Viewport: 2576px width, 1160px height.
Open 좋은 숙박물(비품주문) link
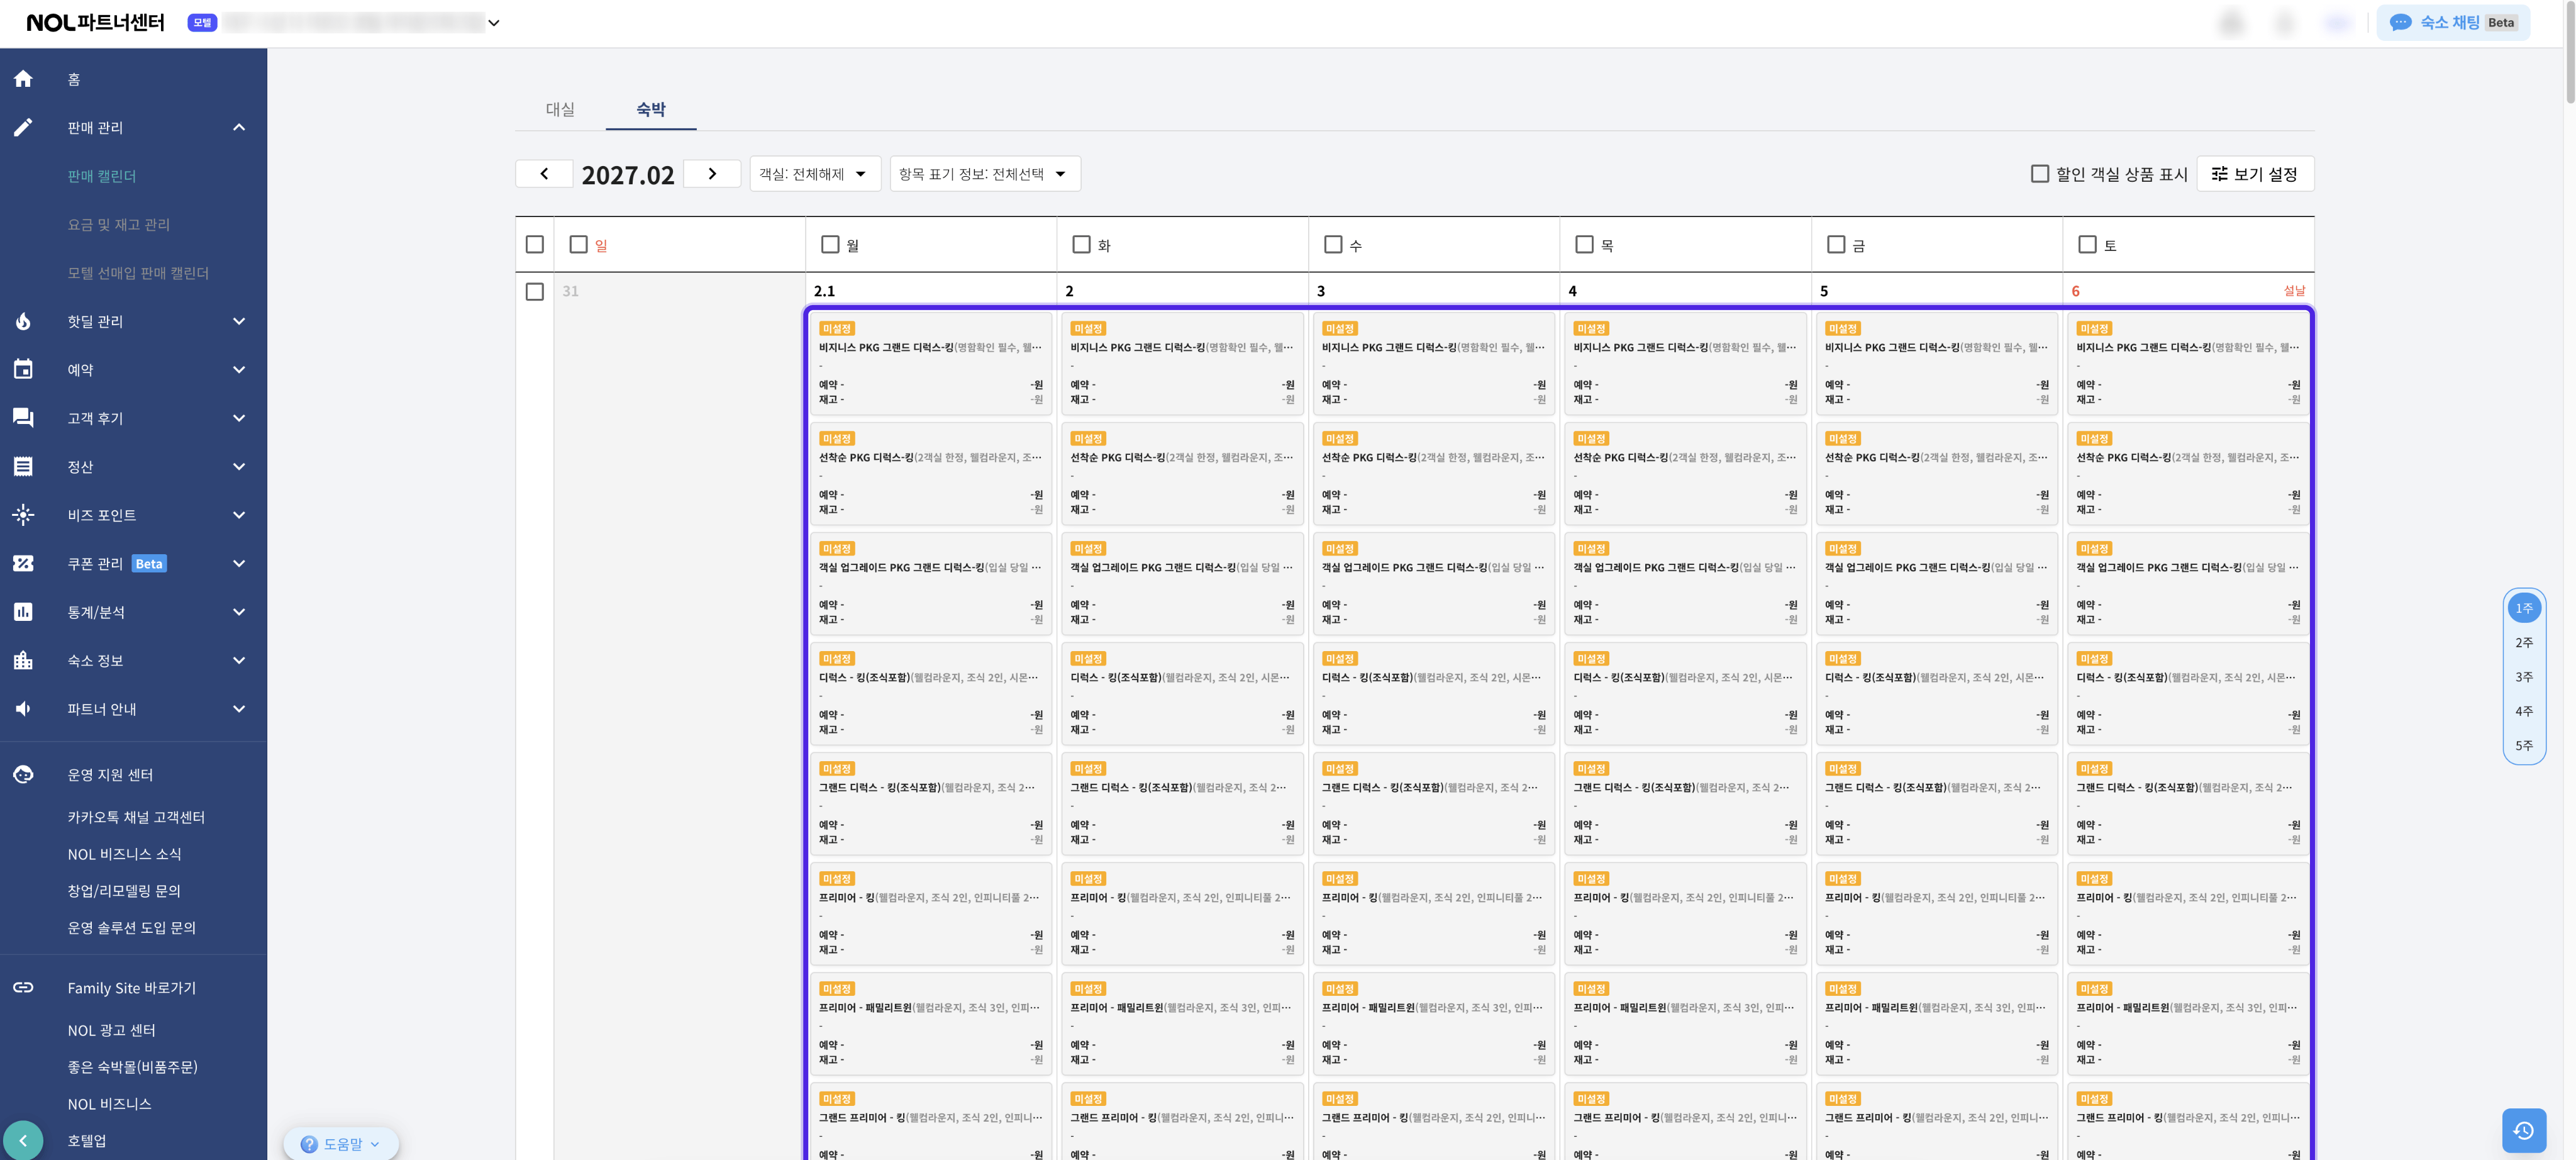[132, 1067]
